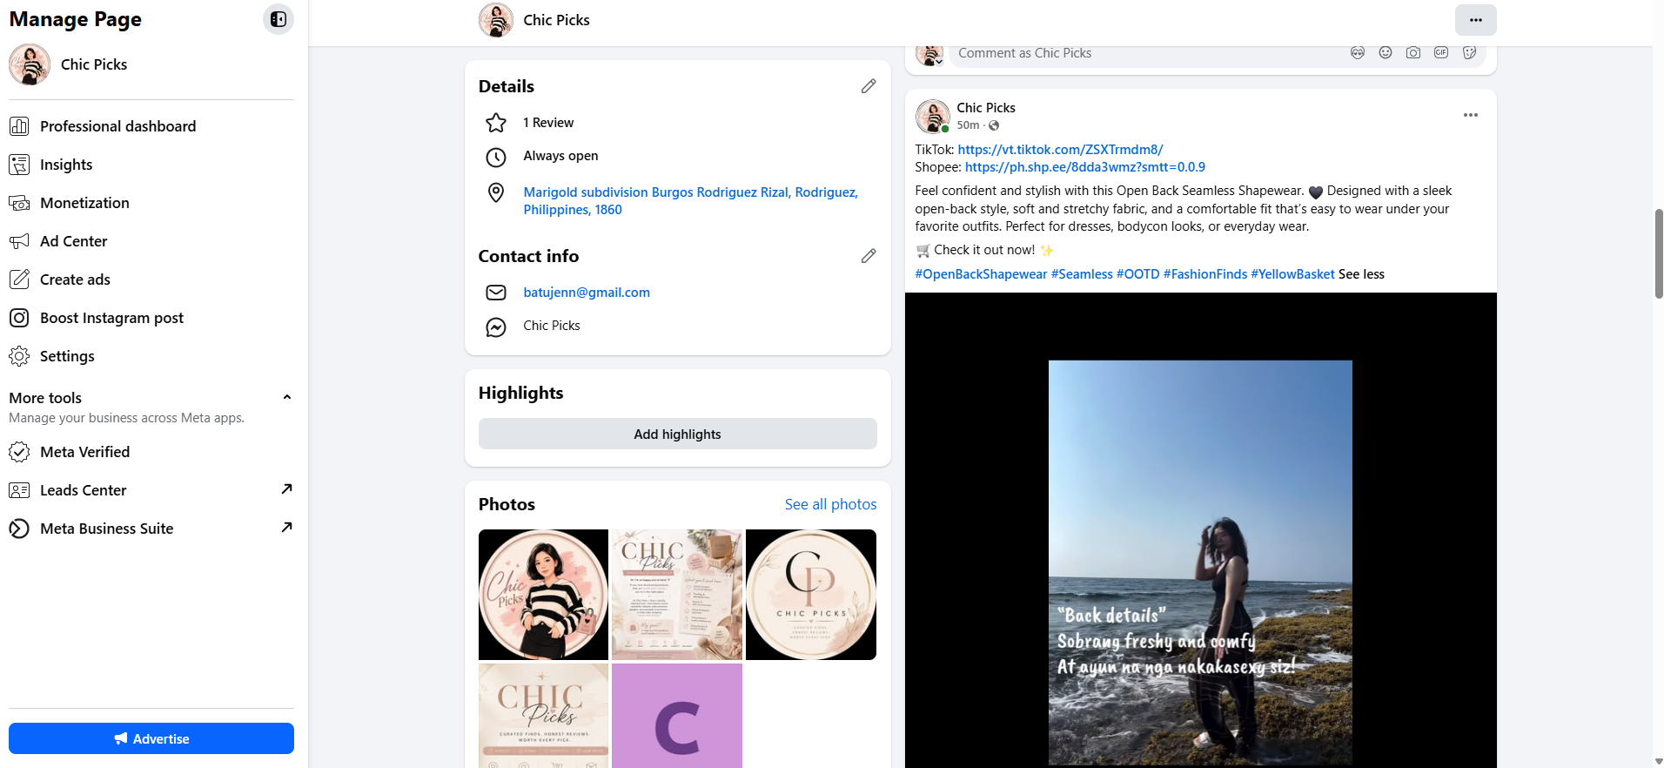1664x768 pixels.
Task: Open the purple letter C photo
Action: pos(677,716)
